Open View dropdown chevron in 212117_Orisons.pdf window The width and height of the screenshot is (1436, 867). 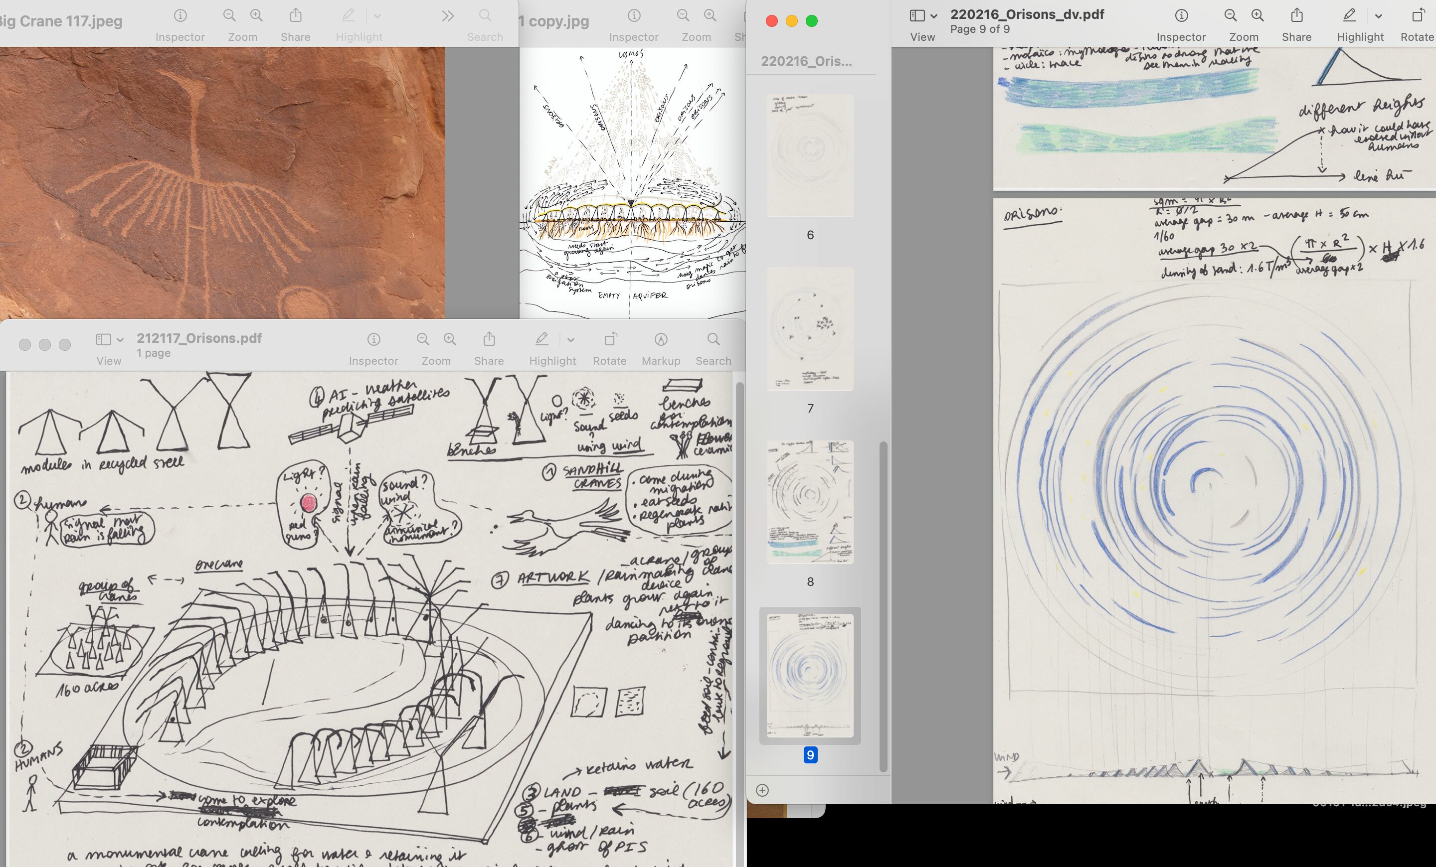(x=120, y=340)
